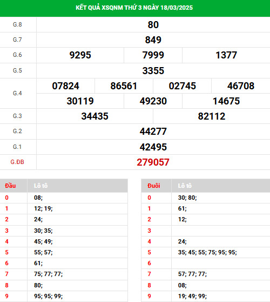Click the G.1 result 42495
This screenshot has height=302, width=270.
coord(153,147)
